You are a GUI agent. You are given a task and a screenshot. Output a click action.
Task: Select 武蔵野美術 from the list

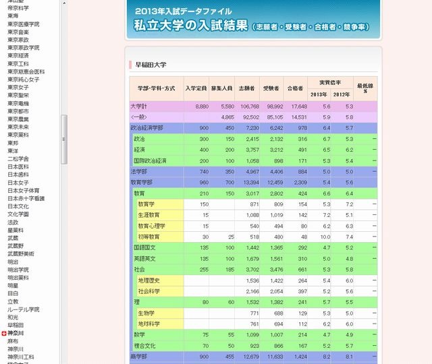[x=21, y=253]
